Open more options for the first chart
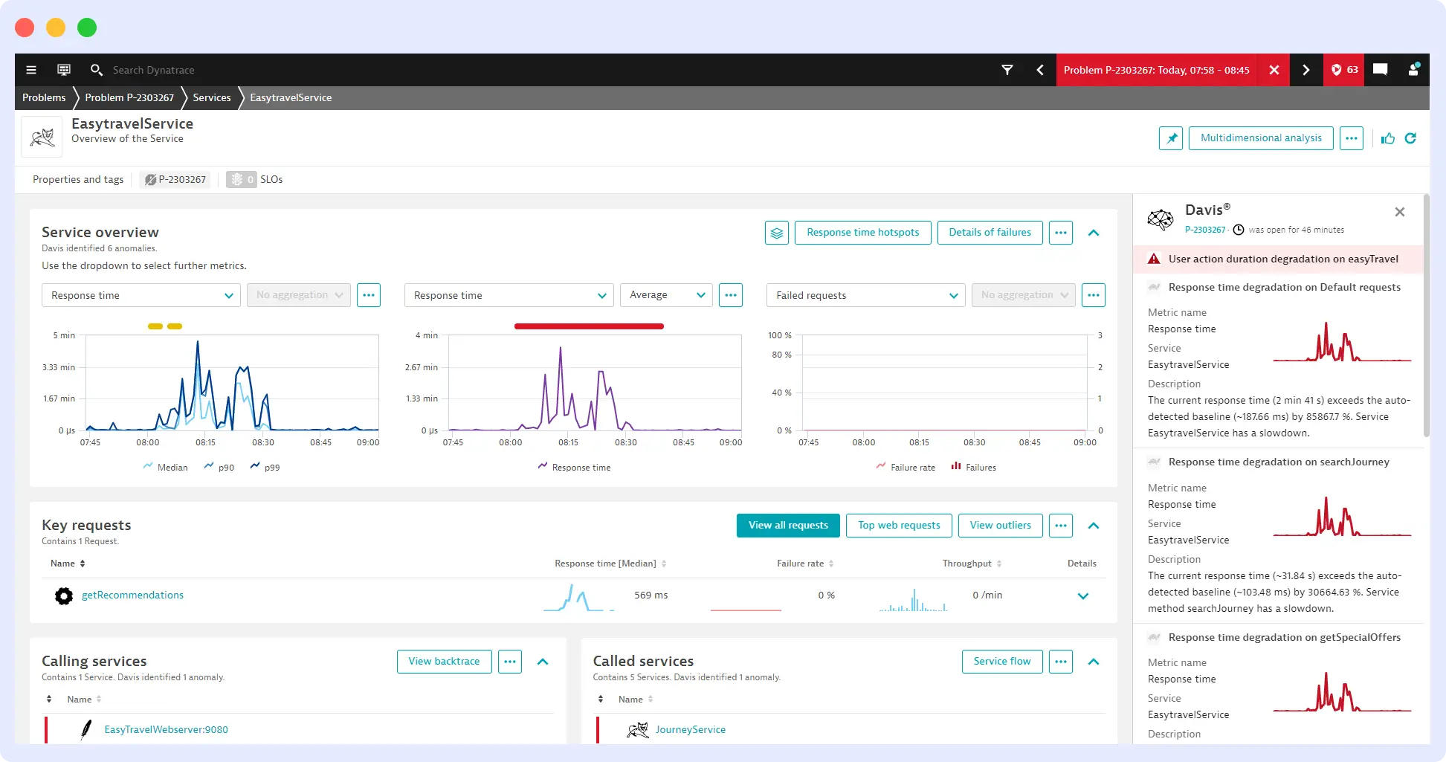This screenshot has height=762, width=1446. pos(369,295)
